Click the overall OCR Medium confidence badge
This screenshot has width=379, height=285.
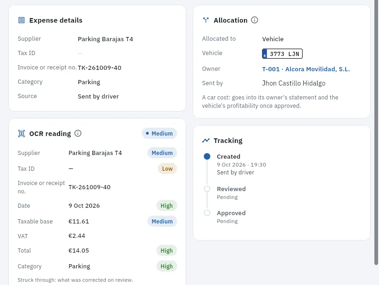[x=159, y=134]
